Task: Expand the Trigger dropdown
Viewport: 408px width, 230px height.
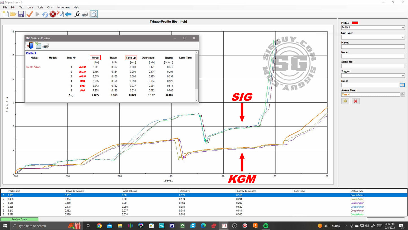Action: pyautogui.click(x=403, y=76)
